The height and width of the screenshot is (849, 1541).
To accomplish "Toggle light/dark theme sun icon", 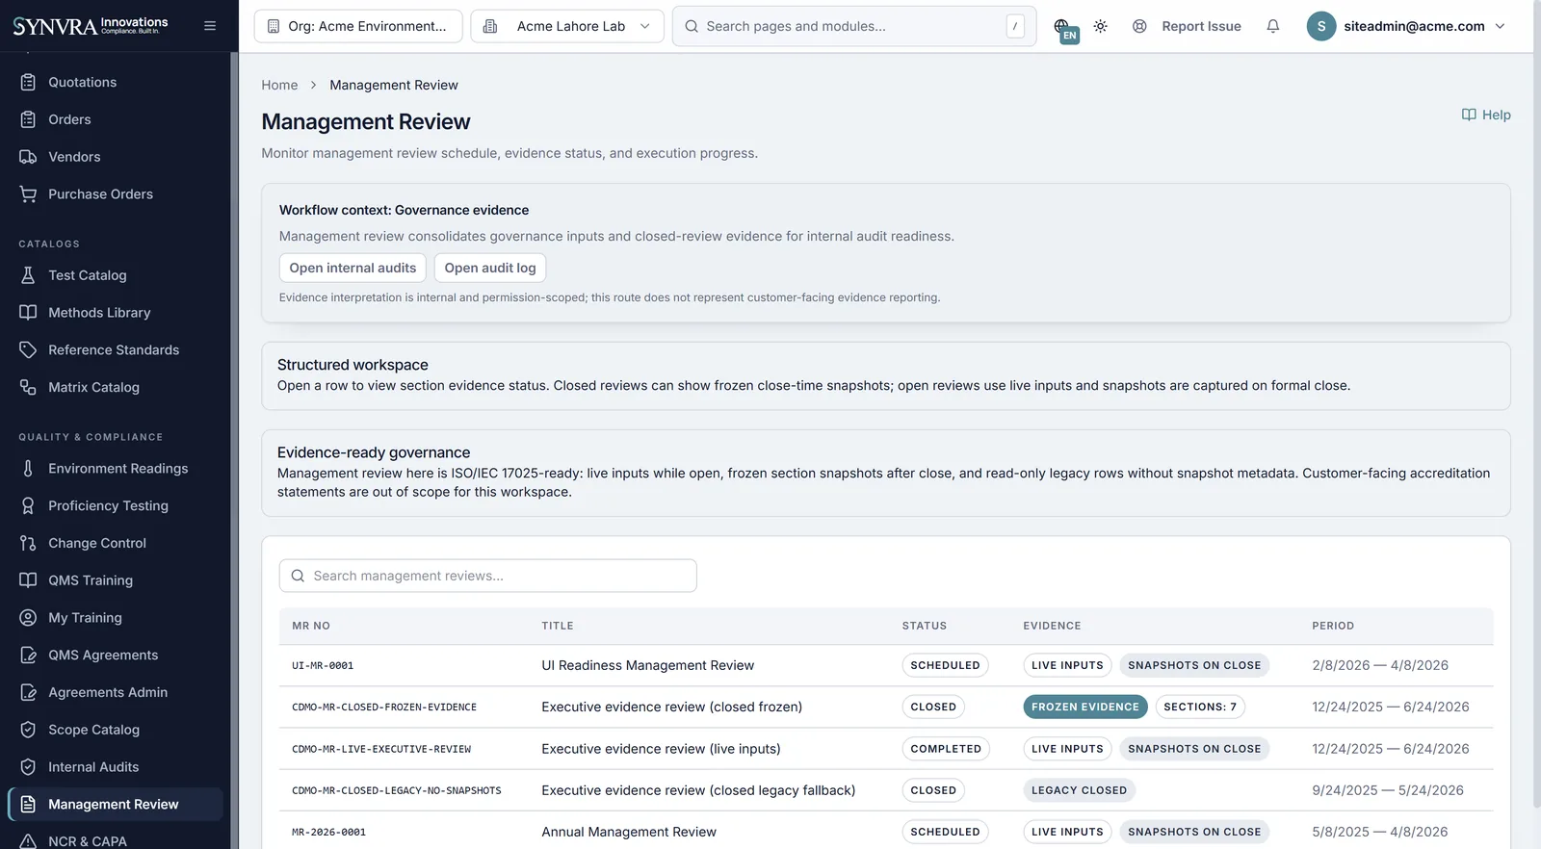I will [x=1100, y=26].
